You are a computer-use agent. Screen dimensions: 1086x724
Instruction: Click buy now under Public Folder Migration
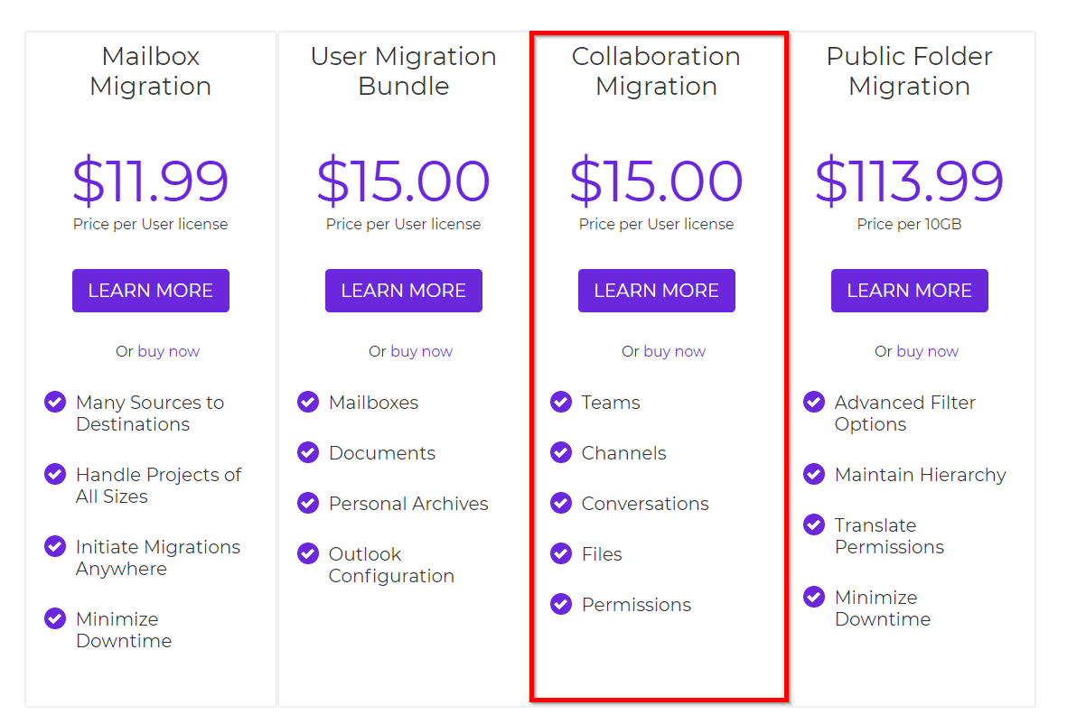928,351
